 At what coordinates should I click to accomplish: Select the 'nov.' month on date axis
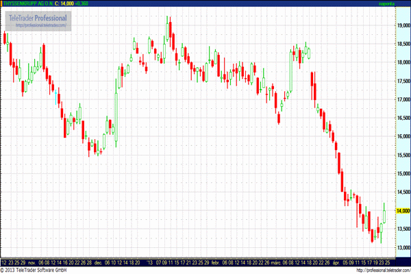[x=32, y=262]
